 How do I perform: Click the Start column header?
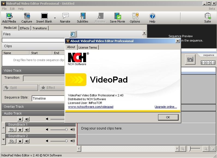[x=41, y=53]
